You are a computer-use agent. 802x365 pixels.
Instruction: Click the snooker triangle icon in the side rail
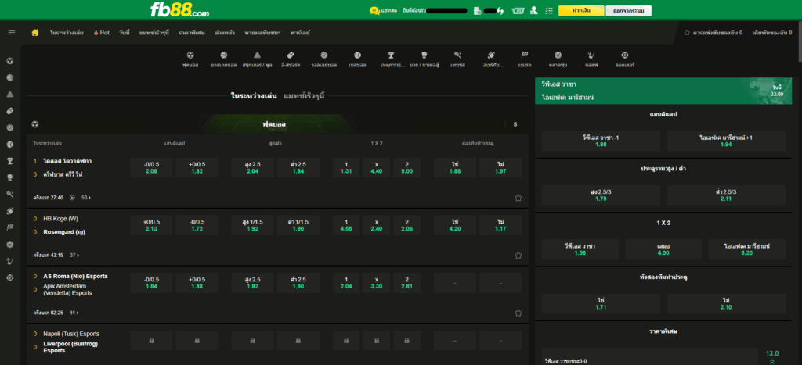[9, 95]
